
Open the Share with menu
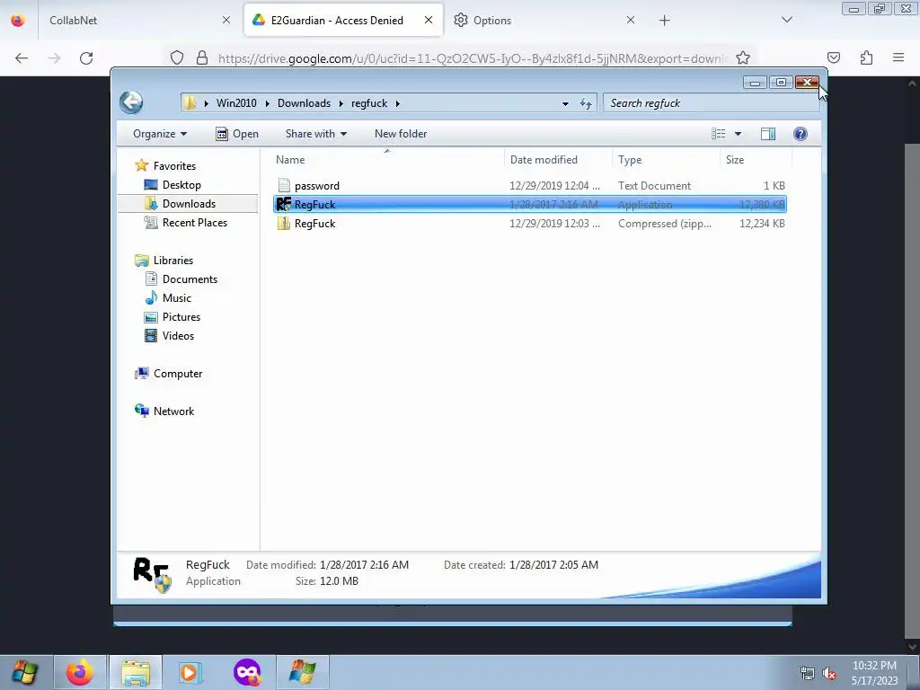316,134
